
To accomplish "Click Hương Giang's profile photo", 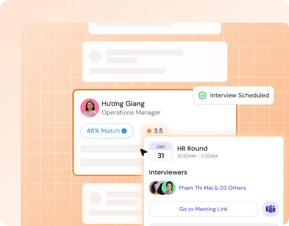I will click(90, 108).
